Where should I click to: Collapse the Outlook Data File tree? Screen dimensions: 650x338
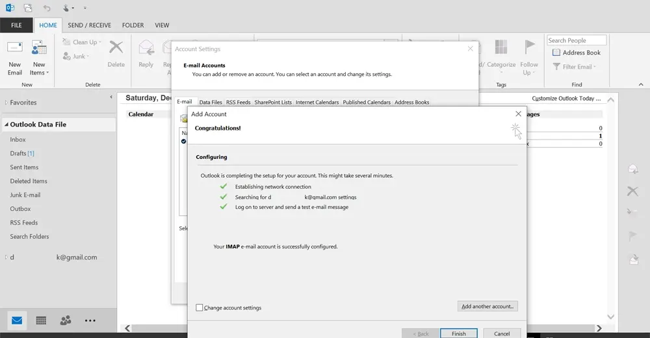[6, 124]
